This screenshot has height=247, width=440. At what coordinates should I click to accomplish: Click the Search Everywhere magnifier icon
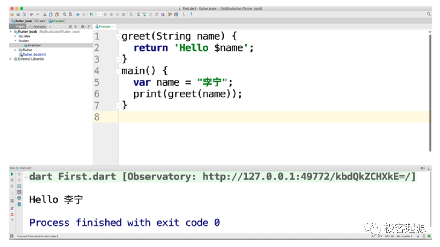(429, 14)
